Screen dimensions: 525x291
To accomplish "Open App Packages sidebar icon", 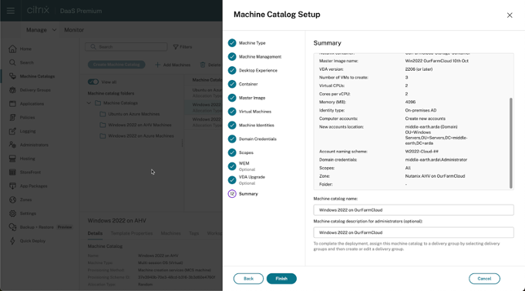I will click(12, 186).
